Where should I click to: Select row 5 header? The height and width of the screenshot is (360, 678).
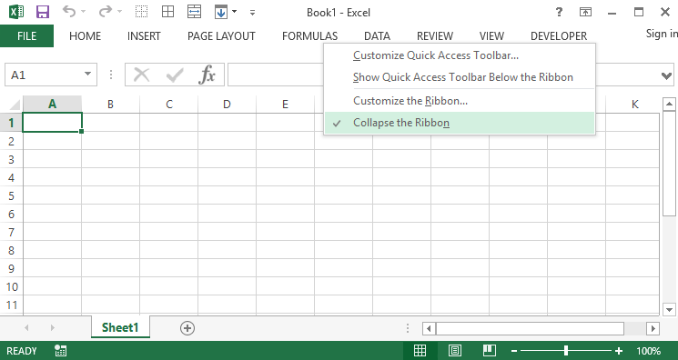[x=11, y=195]
